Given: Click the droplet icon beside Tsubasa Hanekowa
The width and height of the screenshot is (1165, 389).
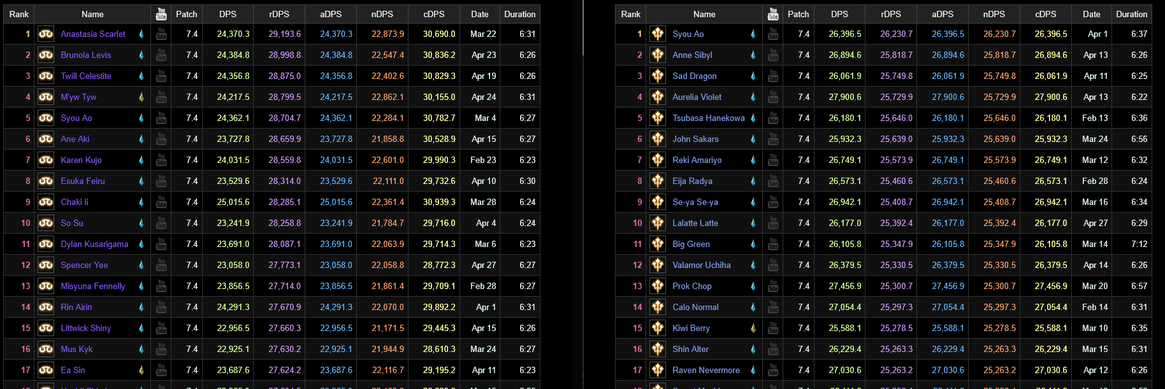Looking at the screenshot, I should pos(753,118).
